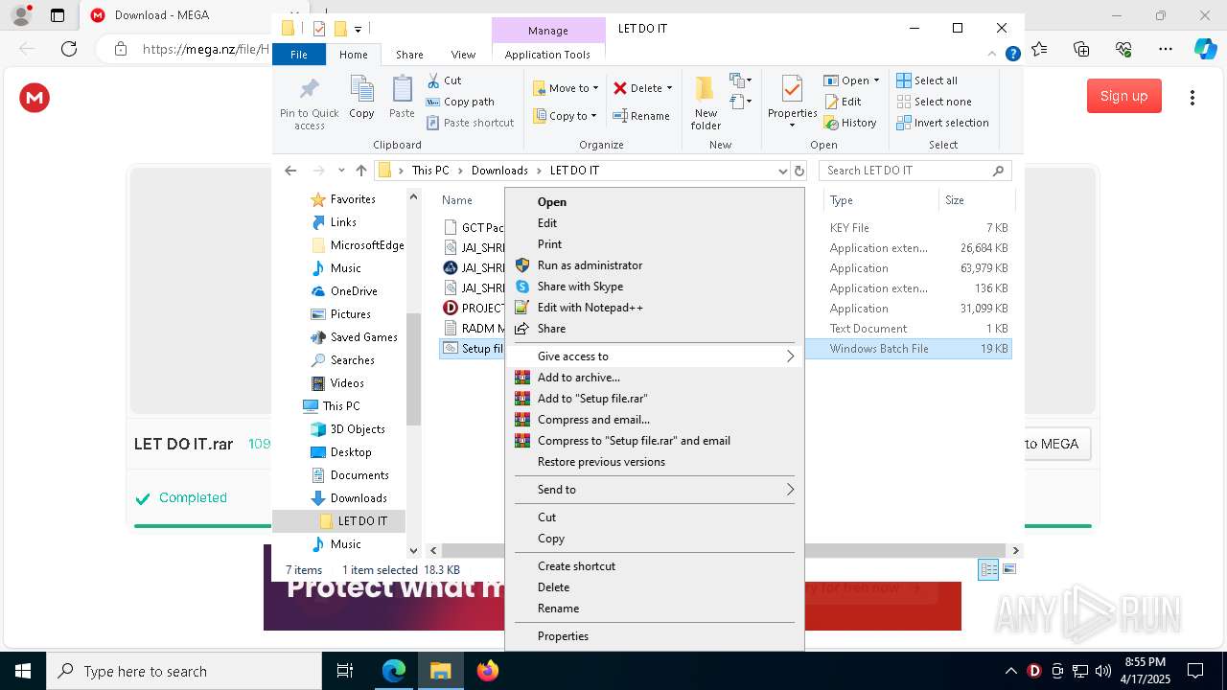1227x690 pixels.
Task: Click the Sign up button on MEGA
Action: click(1123, 96)
